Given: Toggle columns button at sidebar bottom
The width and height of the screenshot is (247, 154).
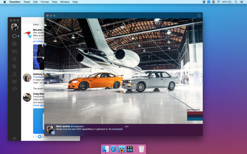Looking at the screenshot, I should coord(14,138).
